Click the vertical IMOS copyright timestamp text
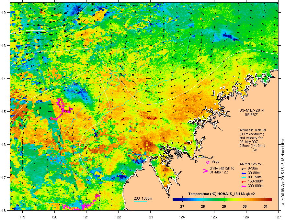 [283, 172]
